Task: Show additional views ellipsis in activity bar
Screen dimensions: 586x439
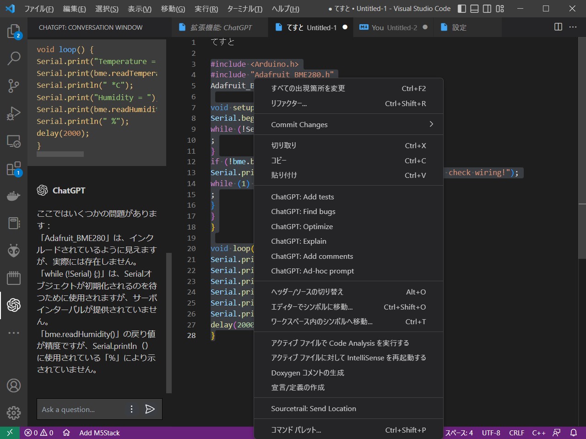Action: (x=14, y=332)
